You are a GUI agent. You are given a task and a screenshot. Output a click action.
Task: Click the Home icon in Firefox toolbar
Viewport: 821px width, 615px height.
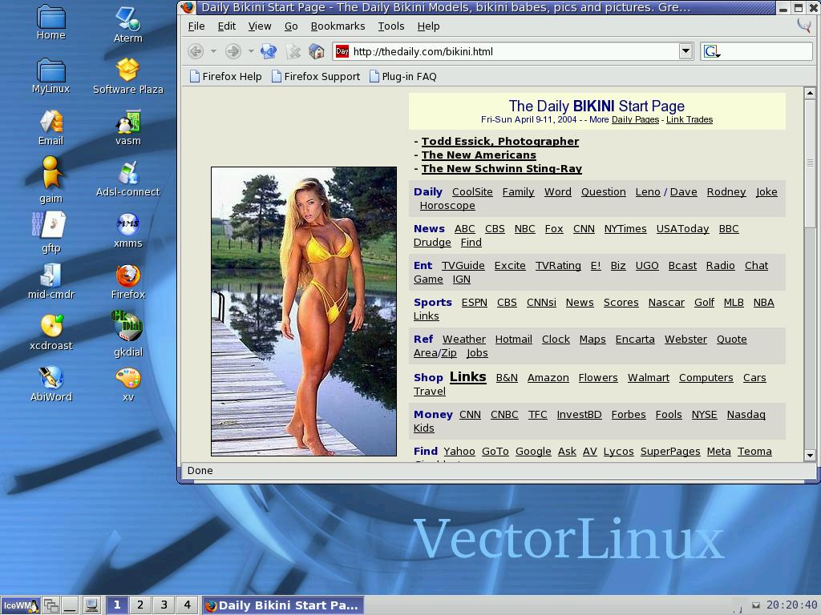pos(317,51)
